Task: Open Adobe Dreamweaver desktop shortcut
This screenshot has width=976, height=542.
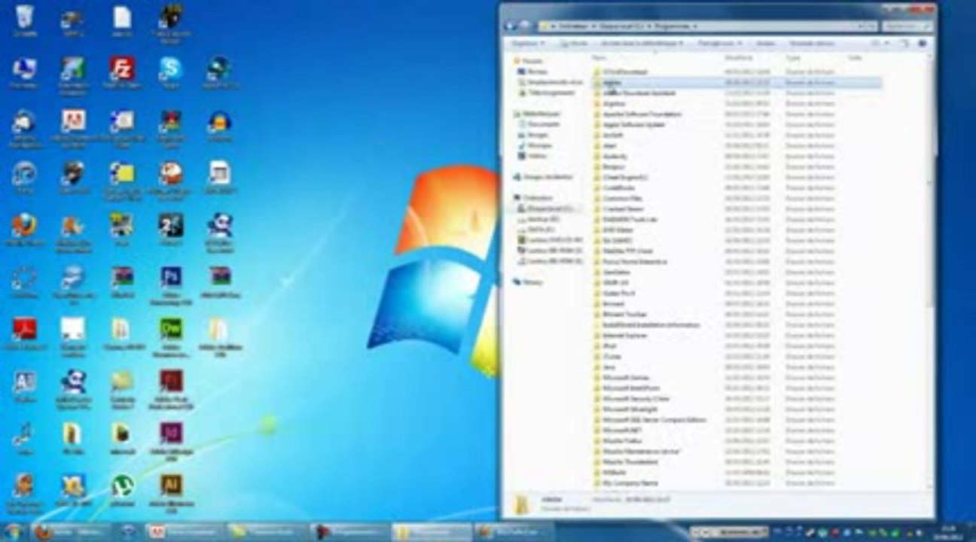Action: click(x=171, y=335)
